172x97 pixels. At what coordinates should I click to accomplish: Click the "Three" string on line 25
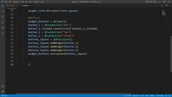[x=67, y=36]
